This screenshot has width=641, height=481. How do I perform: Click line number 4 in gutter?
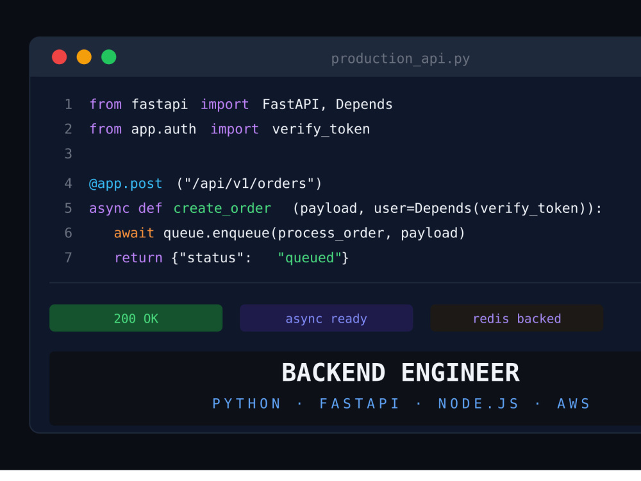tap(69, 183)
